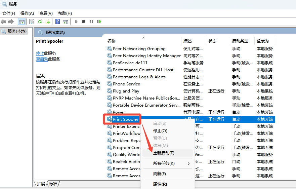
Task: Select the Peer Networking Identity Manager row
Action: coord(191,55)
